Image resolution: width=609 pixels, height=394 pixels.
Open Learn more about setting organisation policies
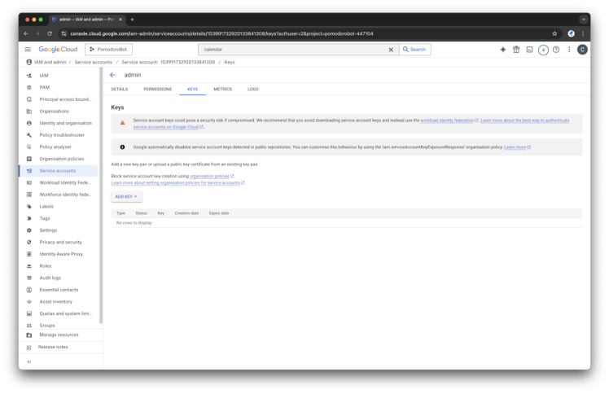click(x=177, y=183)
